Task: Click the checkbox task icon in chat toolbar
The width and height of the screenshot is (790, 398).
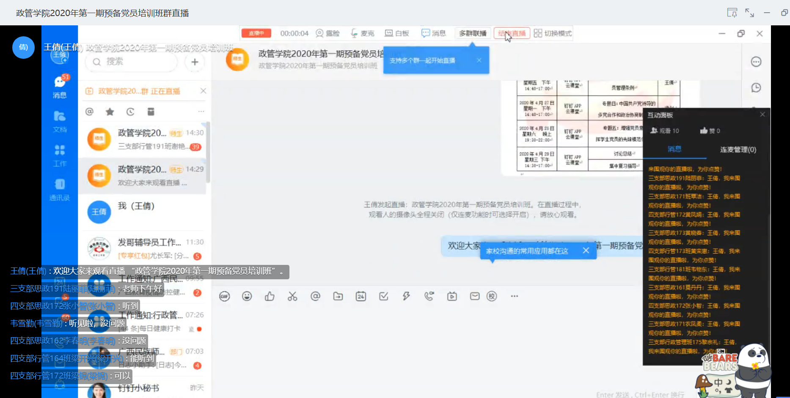Action: click(x=384, y=297)
